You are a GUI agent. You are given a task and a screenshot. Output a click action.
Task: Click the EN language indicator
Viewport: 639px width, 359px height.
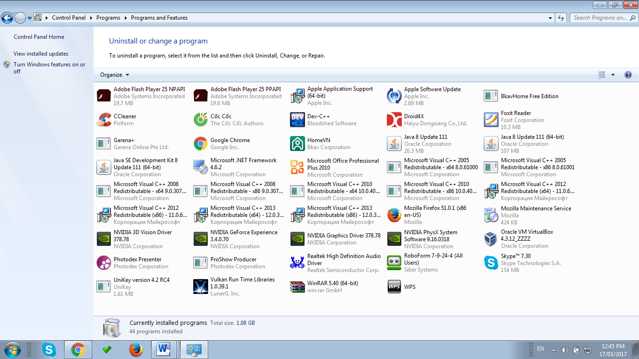pos(540,349)
